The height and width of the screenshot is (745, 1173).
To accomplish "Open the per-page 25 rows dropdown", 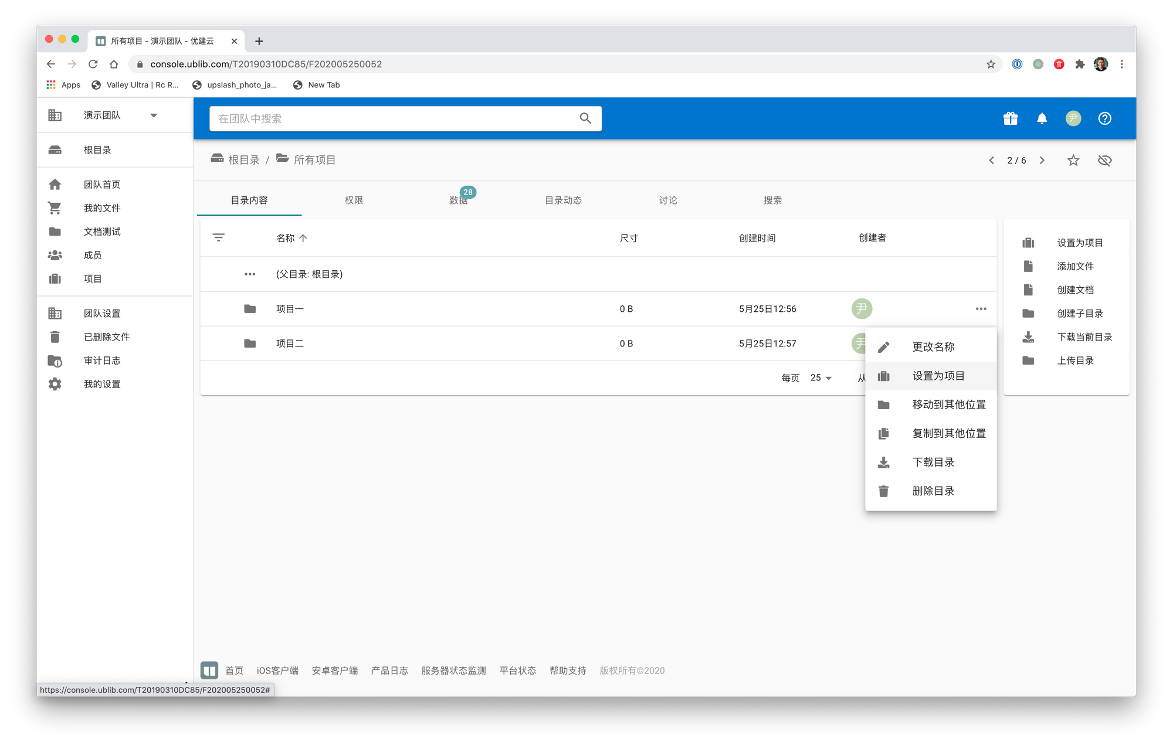I will point(821,378).
